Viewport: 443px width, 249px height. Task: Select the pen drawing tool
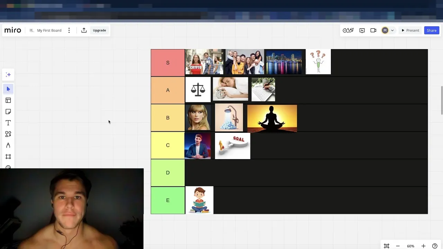coord(8,145)
